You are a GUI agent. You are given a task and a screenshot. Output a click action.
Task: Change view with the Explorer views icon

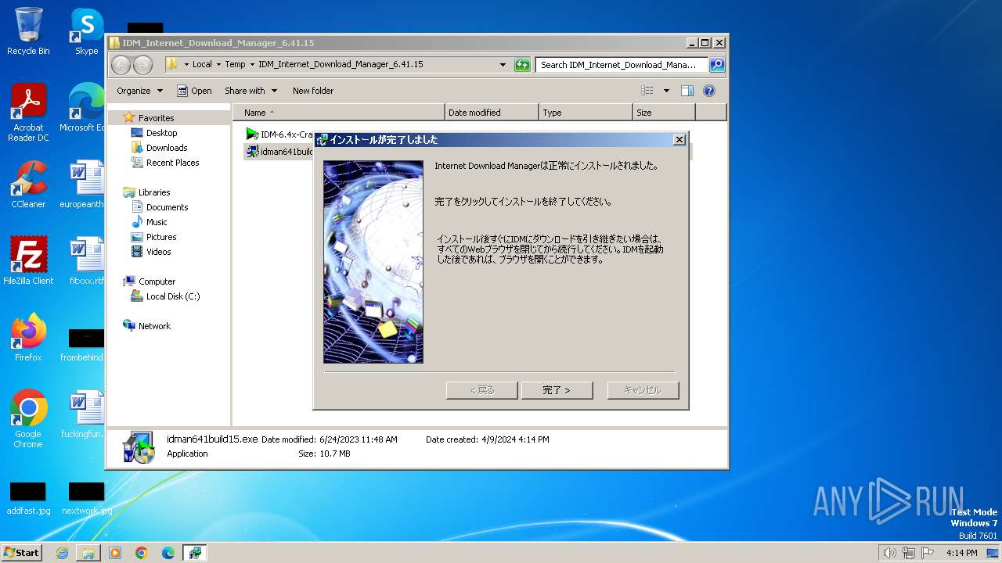(647, 91)
